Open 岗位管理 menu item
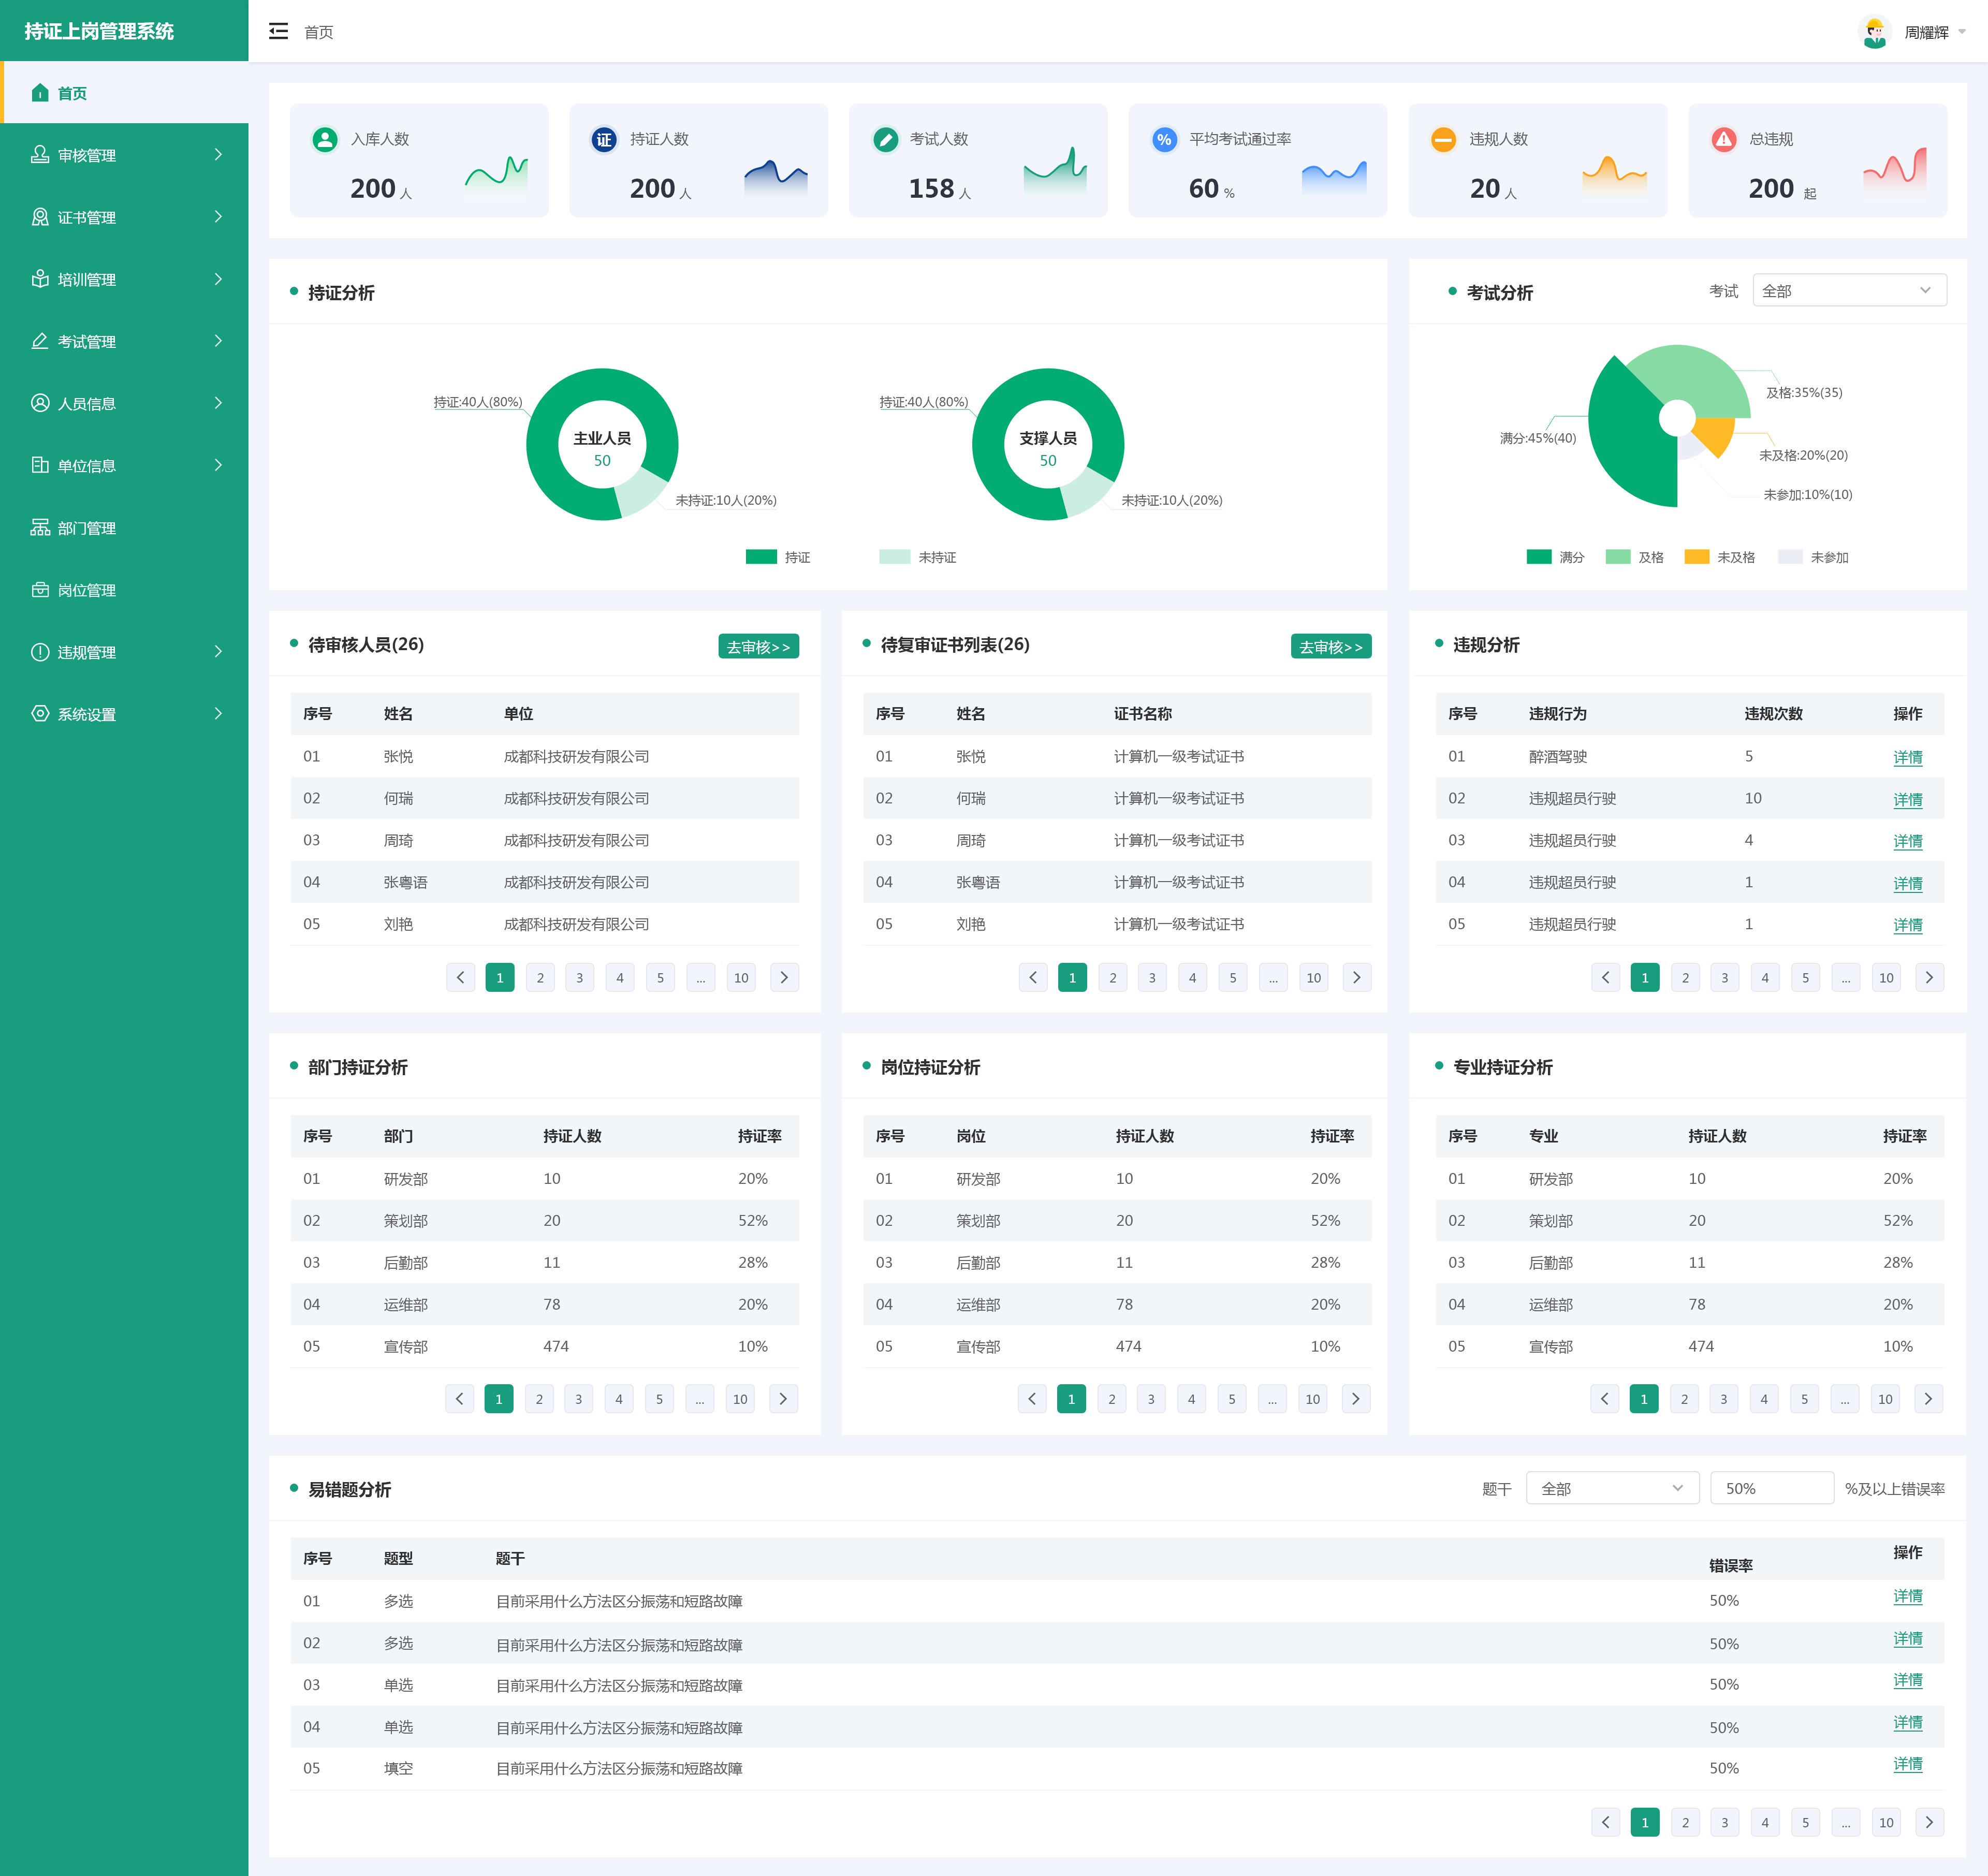 point(124,590)
